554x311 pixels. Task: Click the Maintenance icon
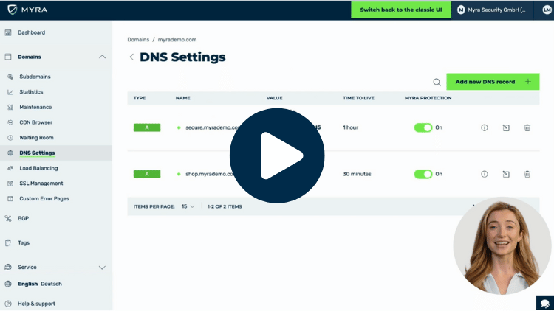pyautogui.click(x=10, y=107)
